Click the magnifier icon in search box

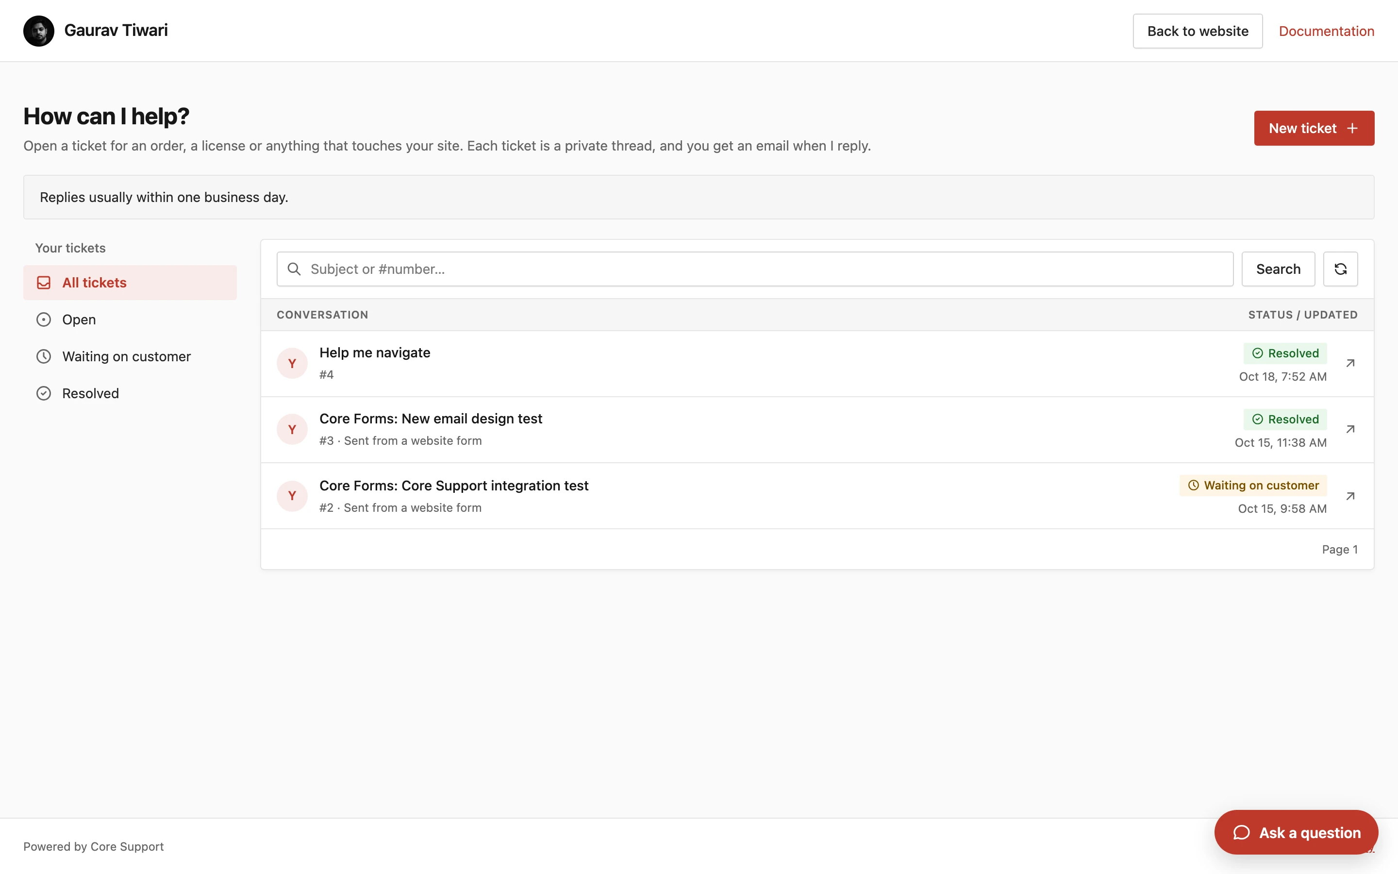(x=294, y=269)
